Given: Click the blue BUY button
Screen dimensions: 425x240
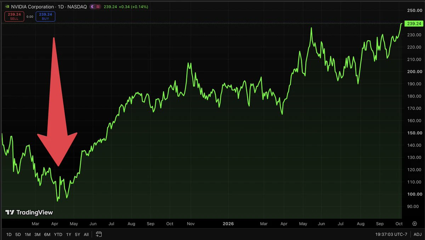Looking at the screenshot, I should [x=45, y=16].
